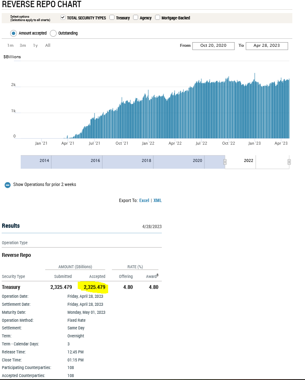The height and width of the screenshot is (380, 305).
Task: Click the Same Day settlement value
Action: (76, 328)
